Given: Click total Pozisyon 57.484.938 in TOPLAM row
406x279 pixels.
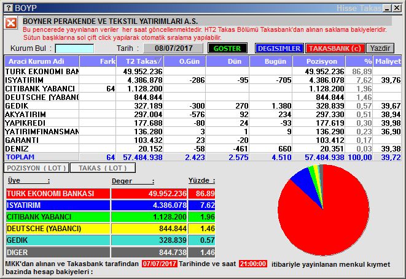Looking at the screenshot, I should [324, 157].
